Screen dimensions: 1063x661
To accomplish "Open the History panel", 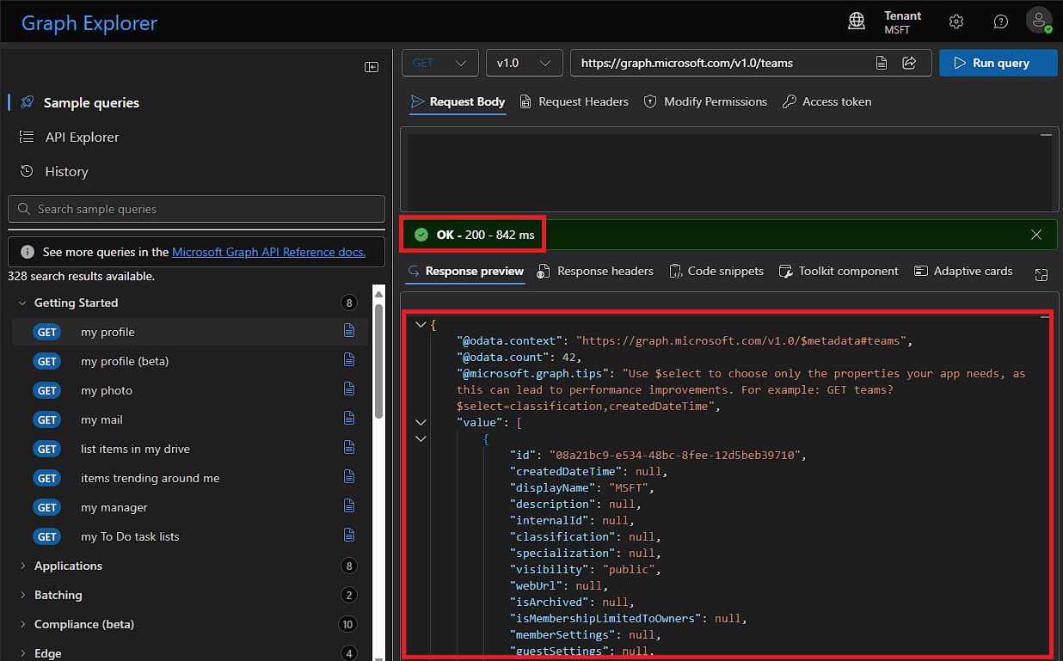I will (65, 171).
